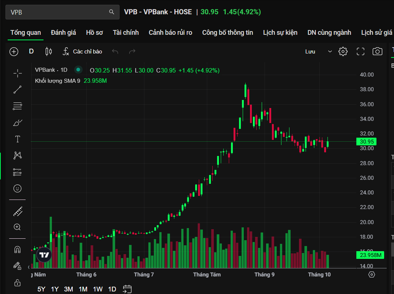Open the candlestick chart style dropdown
394x294 pixels.
click(49, 52)
